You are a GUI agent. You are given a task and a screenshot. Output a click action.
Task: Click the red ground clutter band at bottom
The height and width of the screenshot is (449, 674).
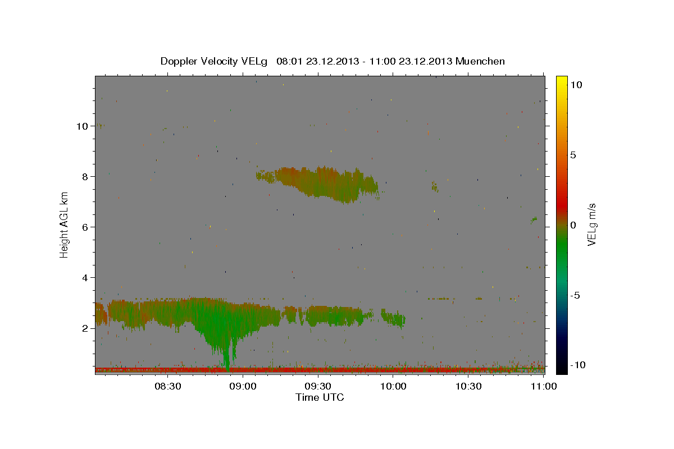[320, 370]
